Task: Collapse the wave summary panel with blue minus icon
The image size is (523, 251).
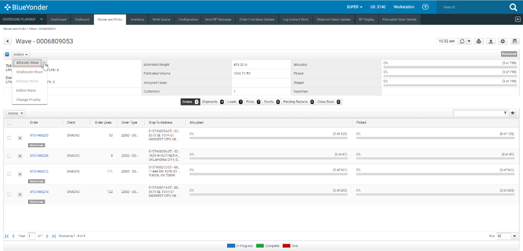Action: (x=7, y=54)
